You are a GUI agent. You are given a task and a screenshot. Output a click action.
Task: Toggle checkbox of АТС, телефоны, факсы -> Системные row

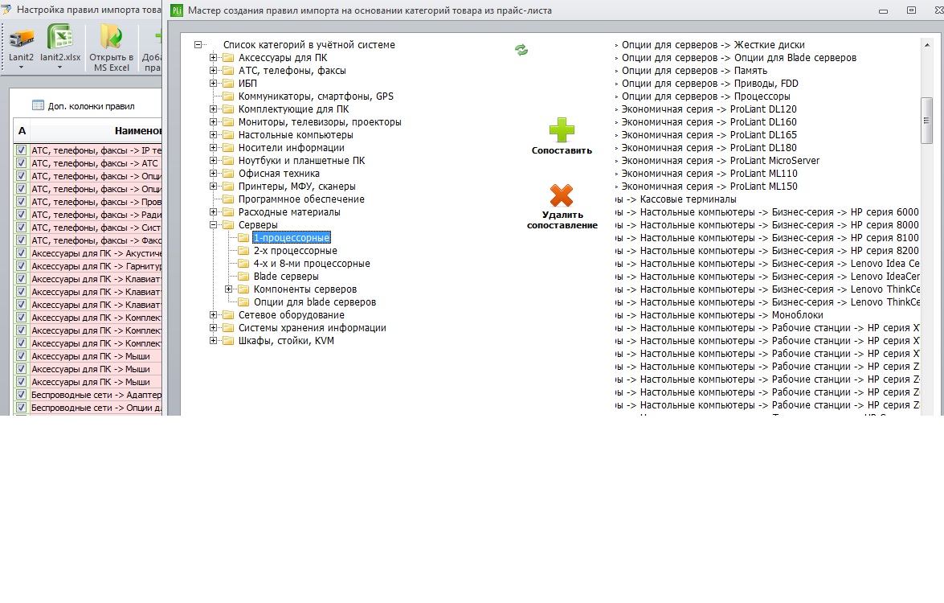(x=22, y=227)
